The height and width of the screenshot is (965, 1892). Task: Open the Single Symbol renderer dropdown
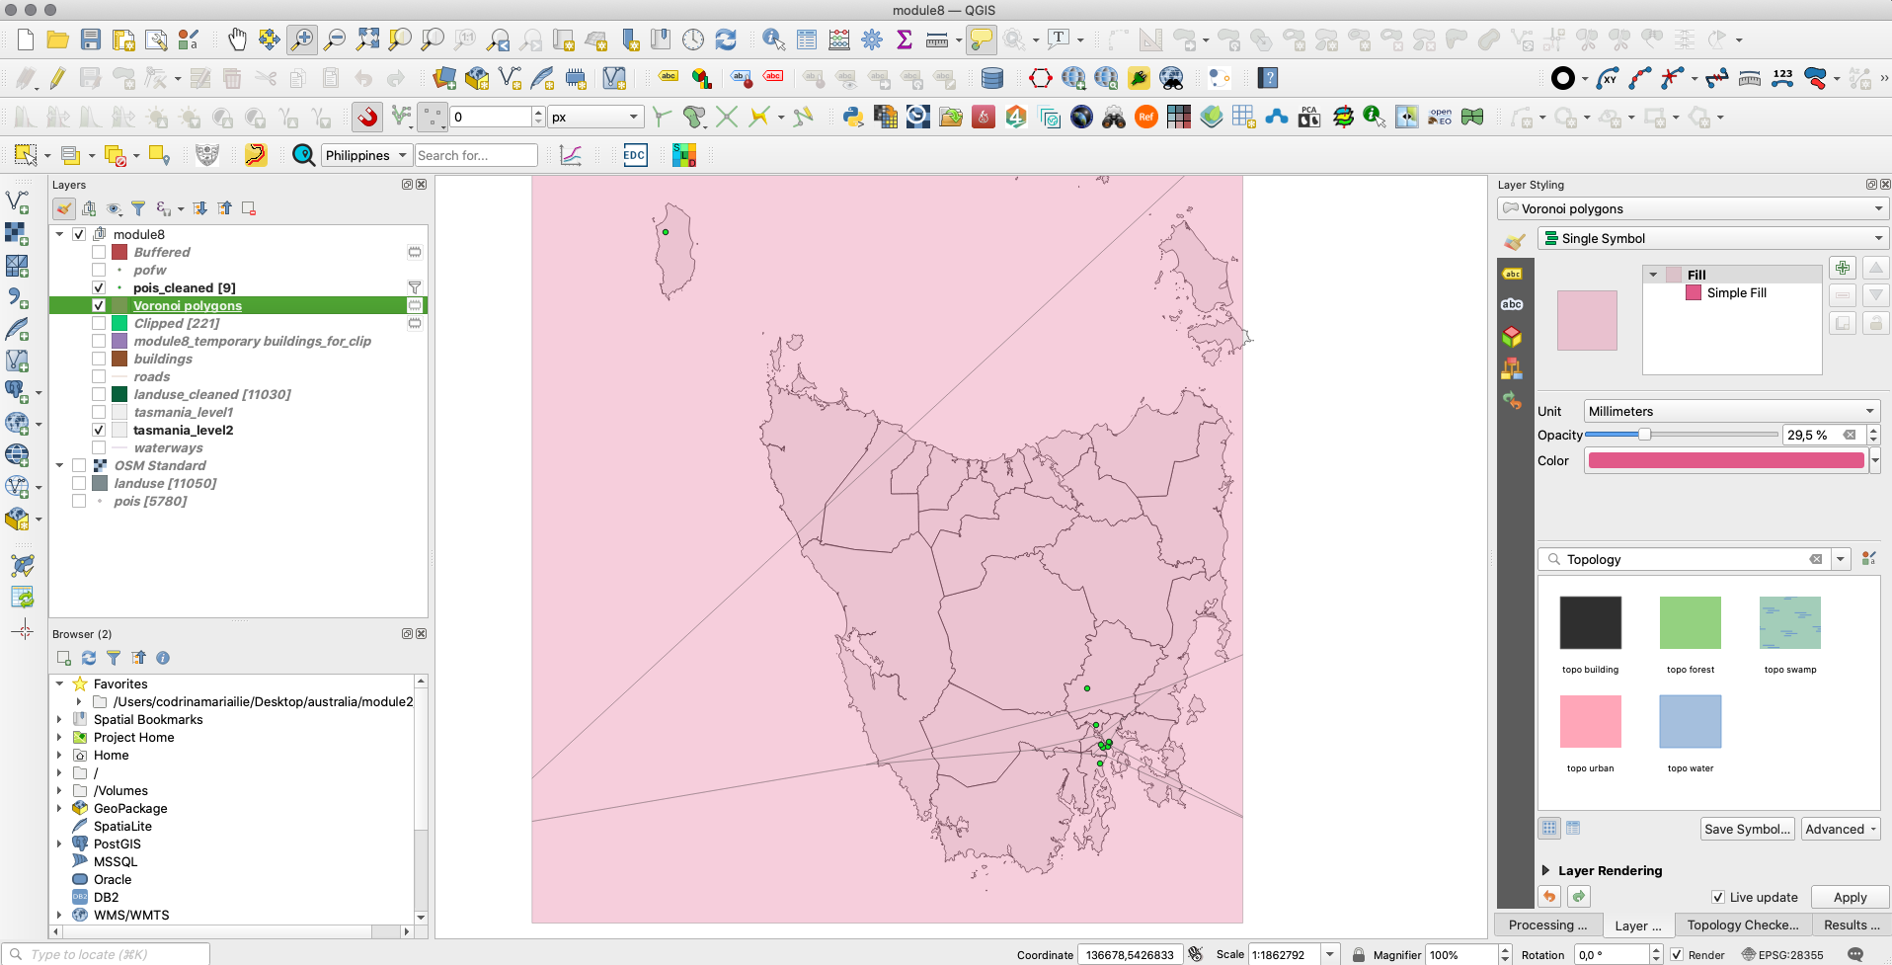coord(1712,238)
